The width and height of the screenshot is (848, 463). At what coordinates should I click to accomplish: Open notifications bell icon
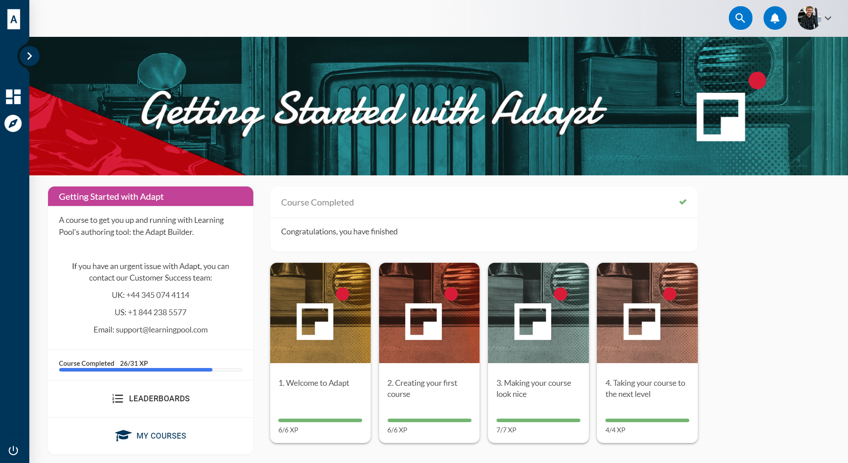click(775, 18)
